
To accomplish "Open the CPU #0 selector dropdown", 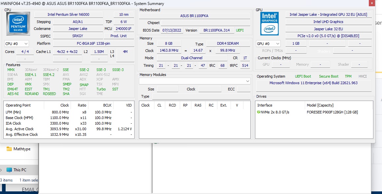I will click(x=16, y=44).
